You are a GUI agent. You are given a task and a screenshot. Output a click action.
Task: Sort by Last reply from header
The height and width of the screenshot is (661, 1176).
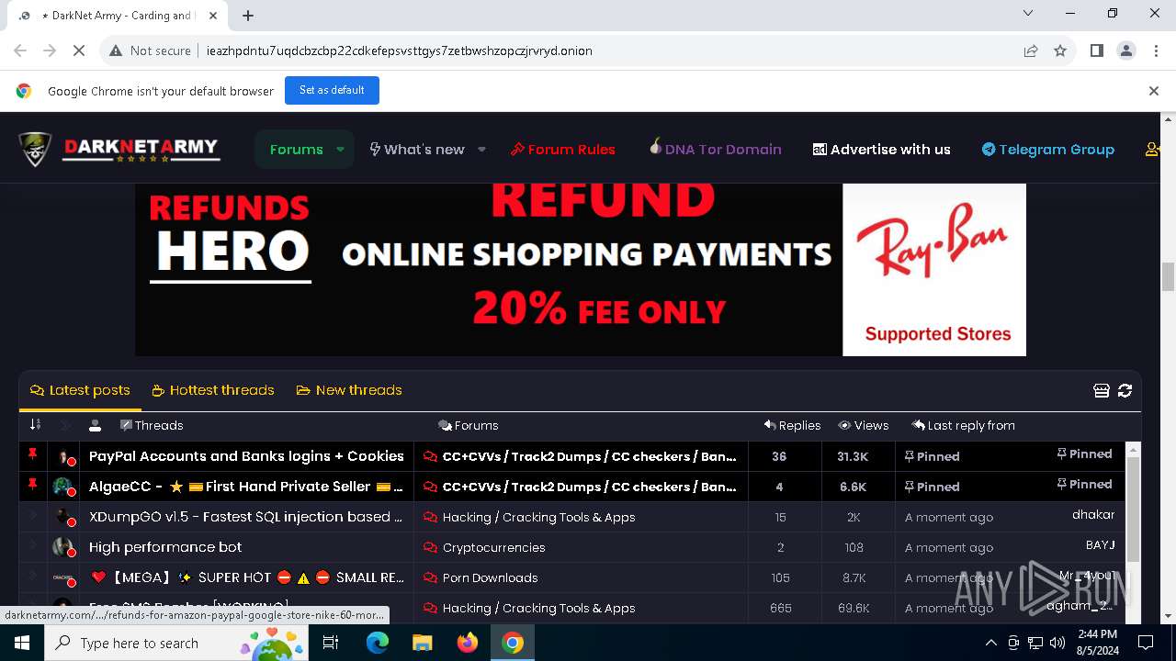[x=963, y=425]
